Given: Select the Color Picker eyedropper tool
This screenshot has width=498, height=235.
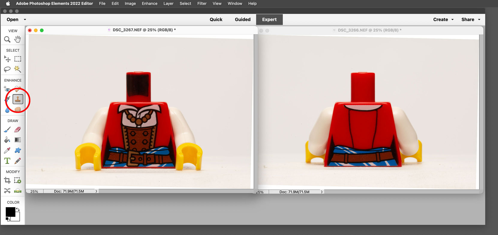Looking at the screenshot, I should (7, 150).
